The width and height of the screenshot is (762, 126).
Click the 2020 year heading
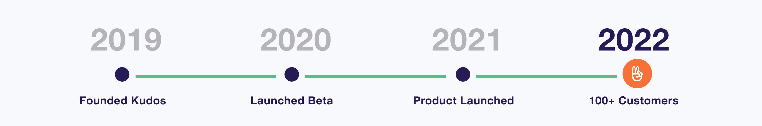coord(295,40)
